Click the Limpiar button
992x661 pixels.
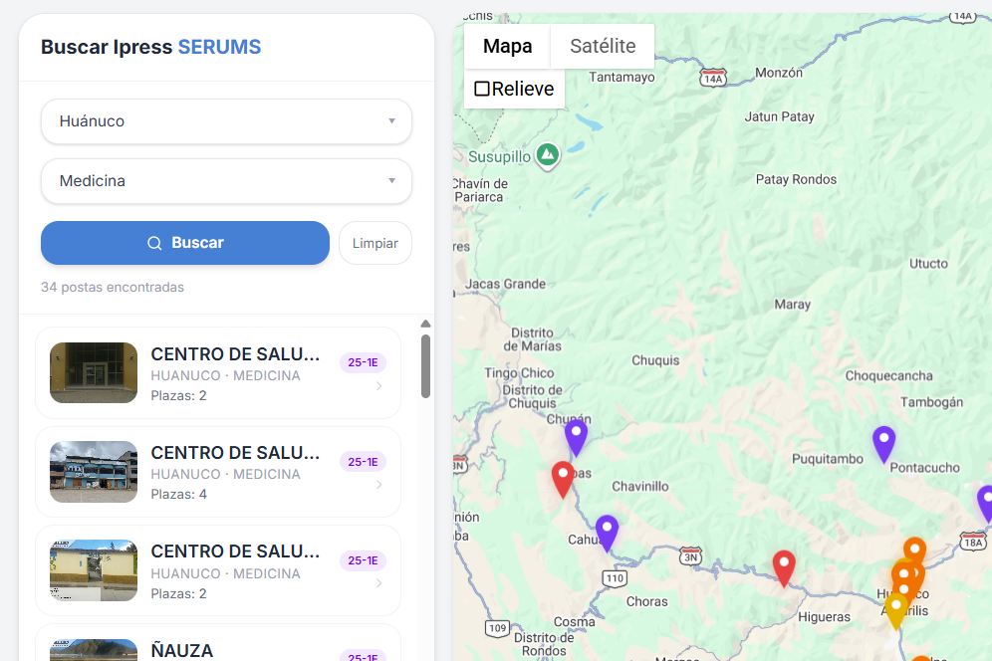375,243
